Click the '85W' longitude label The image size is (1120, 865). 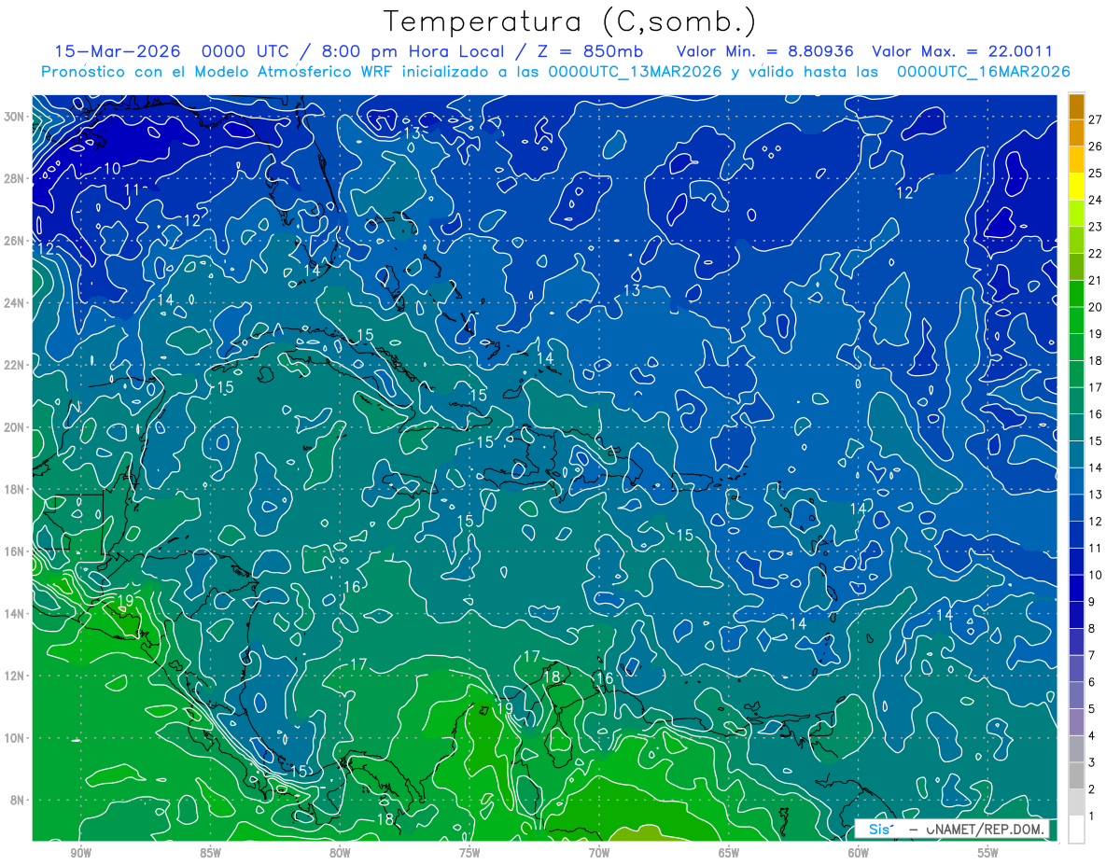point(210,853)
